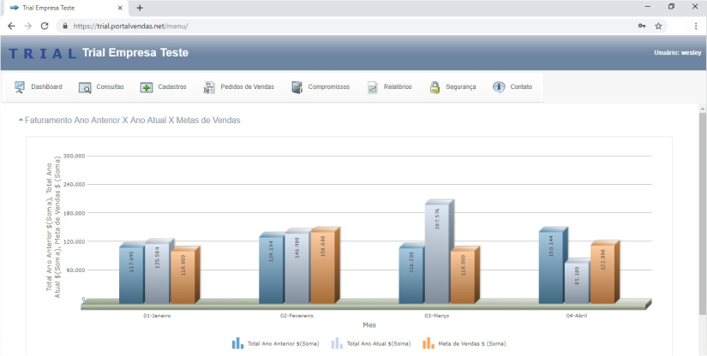Toggle Total Ano Anterior legend series

(x=276, y=343)
